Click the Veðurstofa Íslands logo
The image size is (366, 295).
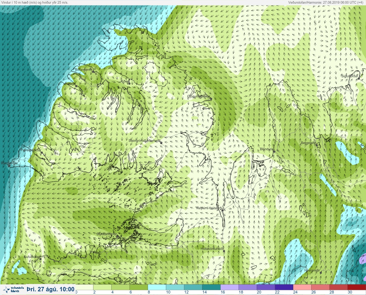[14, 290]
